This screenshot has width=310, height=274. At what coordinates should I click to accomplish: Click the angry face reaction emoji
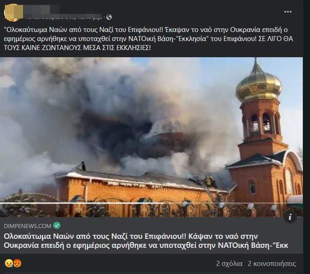18,263
